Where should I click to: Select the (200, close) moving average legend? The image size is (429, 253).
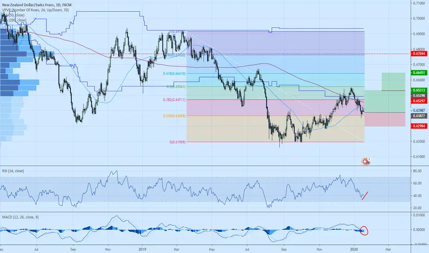[15, 20]
